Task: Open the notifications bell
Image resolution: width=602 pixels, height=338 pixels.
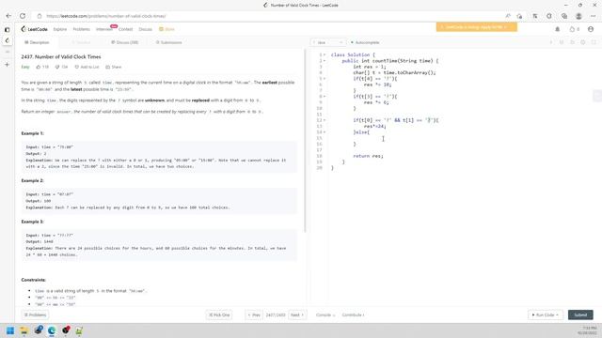Action: pyautogui.click(x=558, y=29)
